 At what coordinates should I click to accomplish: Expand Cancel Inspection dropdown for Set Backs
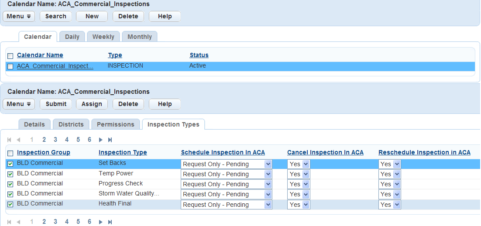(x=299, y=164)
